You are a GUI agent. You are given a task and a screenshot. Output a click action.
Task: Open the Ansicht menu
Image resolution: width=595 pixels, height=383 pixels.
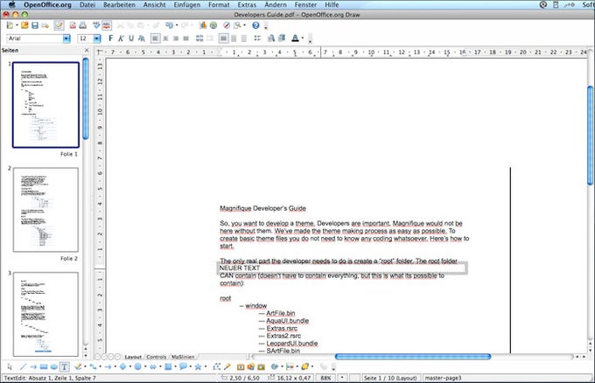155,5
